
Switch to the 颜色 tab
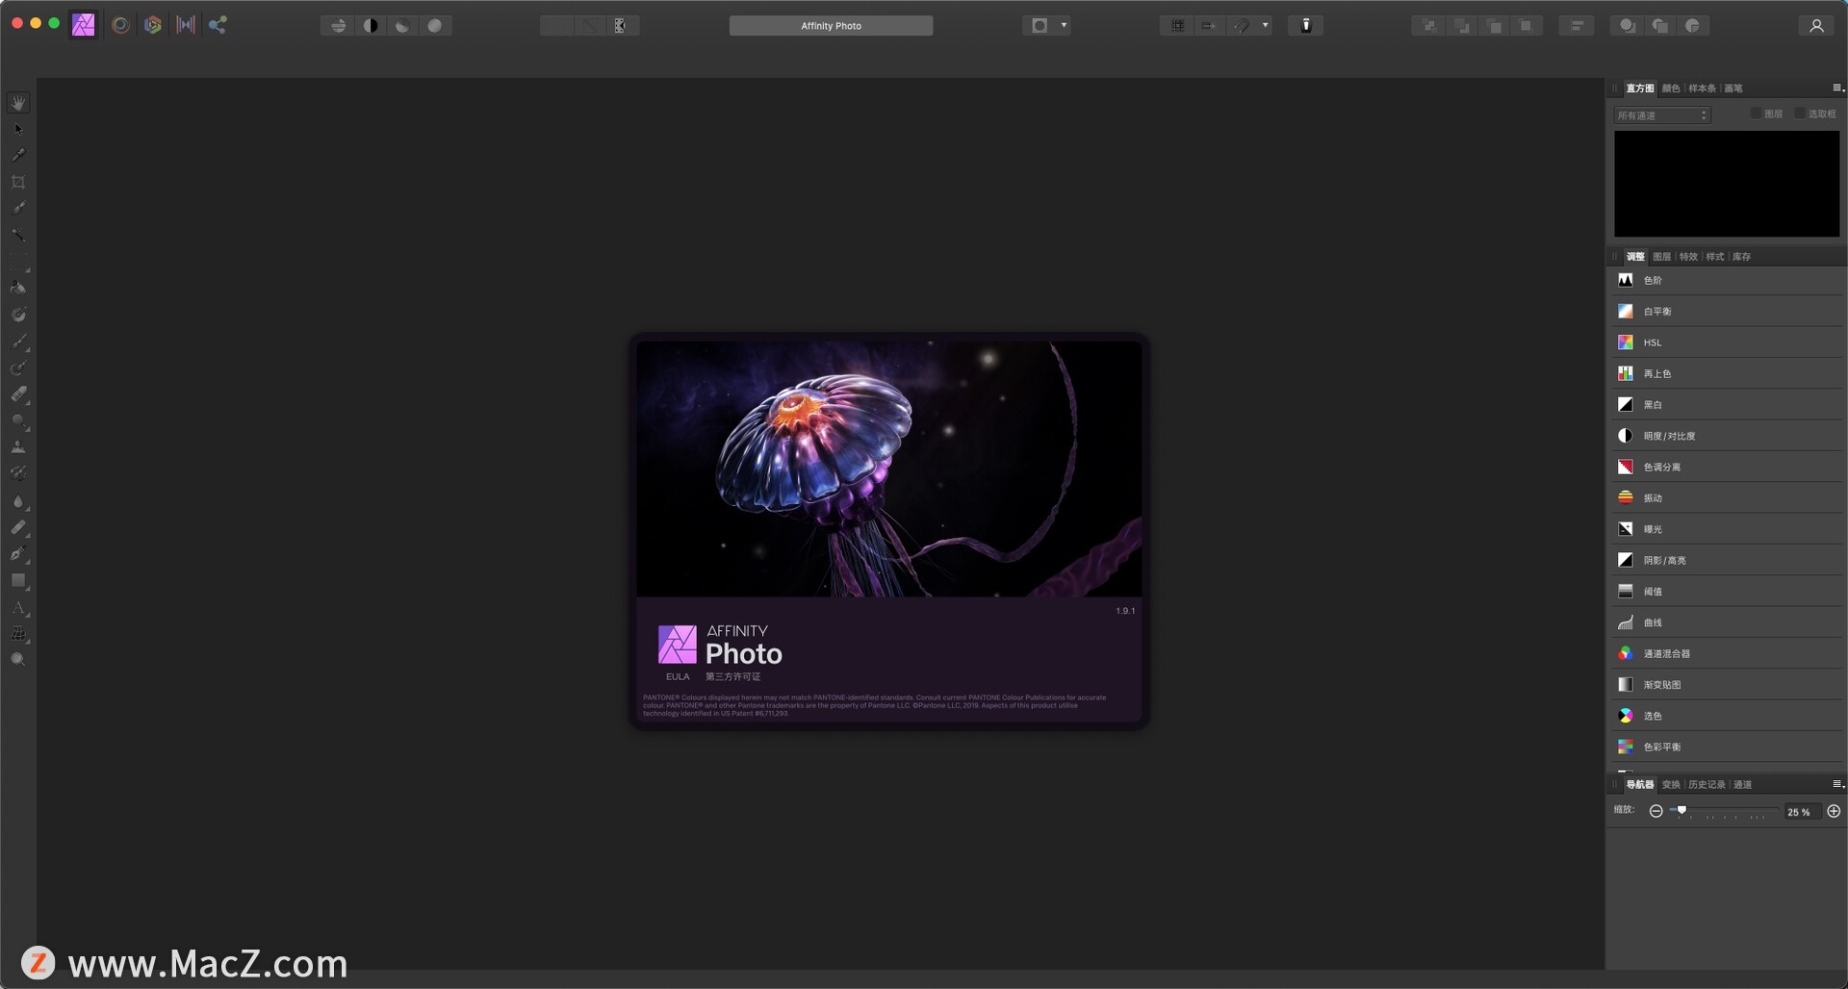(x=1671, y=89)
